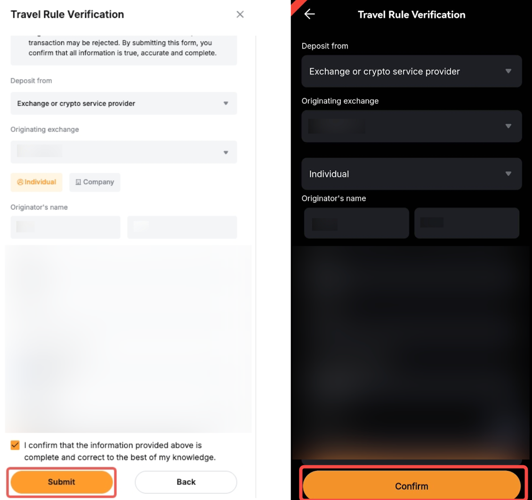Switch to the Company tab
The height and width of the screenshot is (500, 532).
point(95,182)
